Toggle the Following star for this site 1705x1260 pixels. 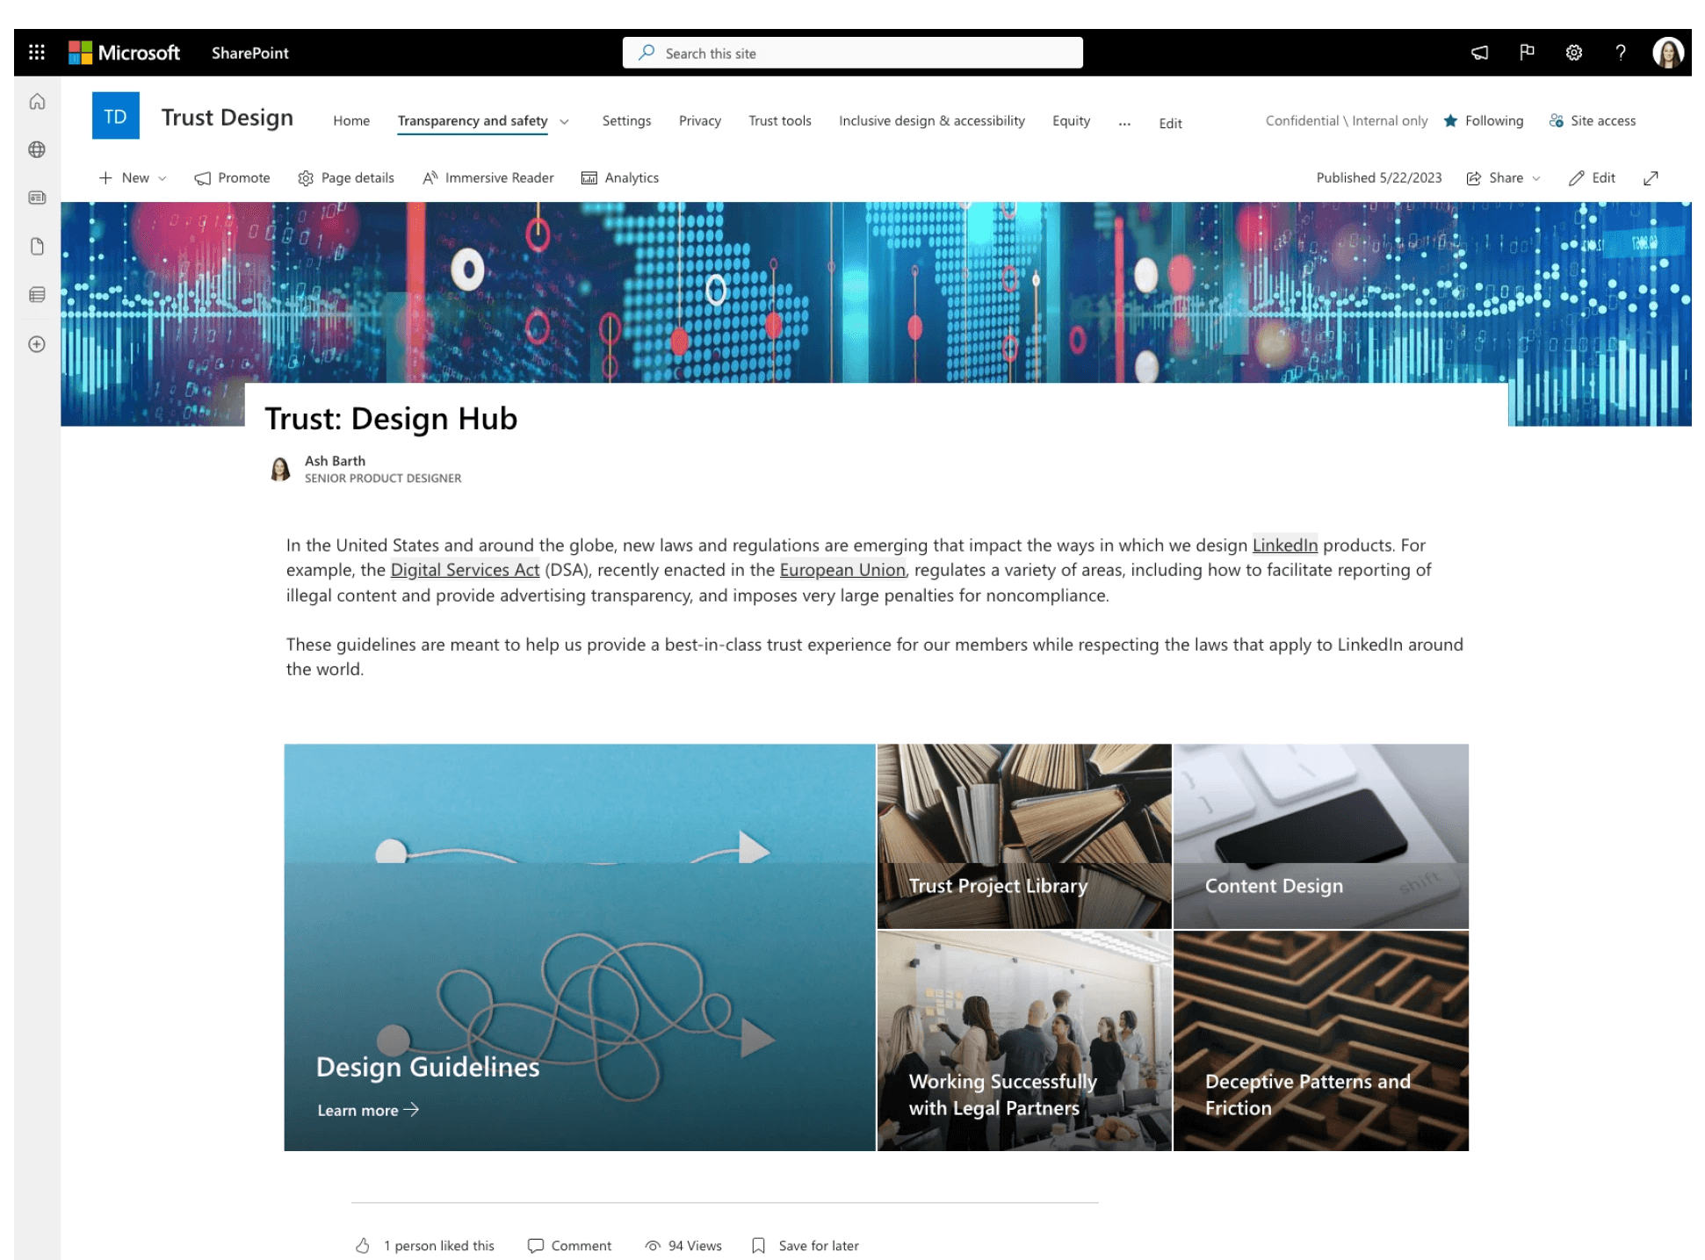click(1483, 120)
